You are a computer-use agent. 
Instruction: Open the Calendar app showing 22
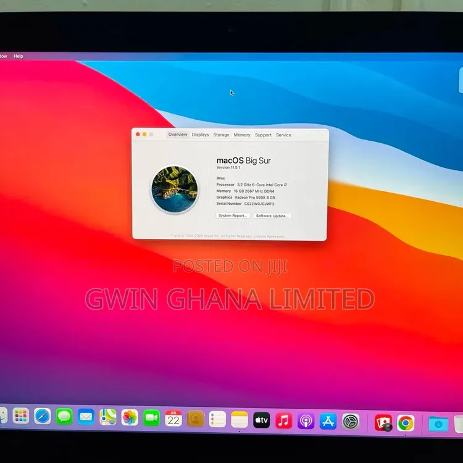pos(173,419)
